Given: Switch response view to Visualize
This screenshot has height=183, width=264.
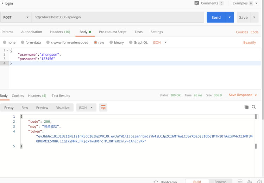Looking at the screenshot, I should (63, 108).
